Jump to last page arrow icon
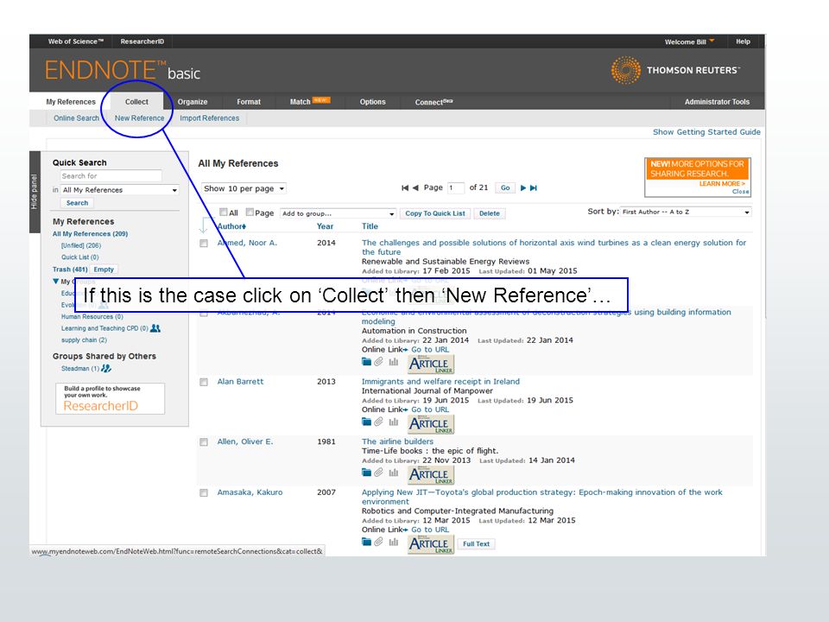The width and height of the screenshot is (829, 622). 534,187
